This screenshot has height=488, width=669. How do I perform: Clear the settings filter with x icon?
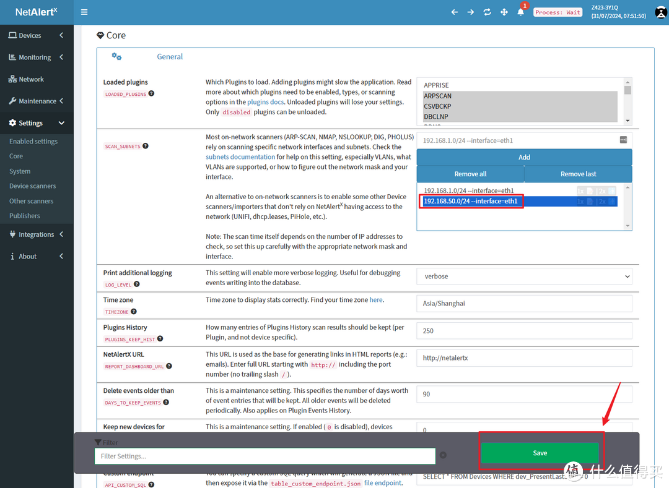[443, 455]
